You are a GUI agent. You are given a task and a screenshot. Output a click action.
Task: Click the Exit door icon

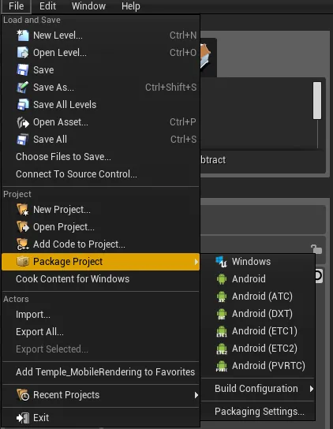(22, 418)
